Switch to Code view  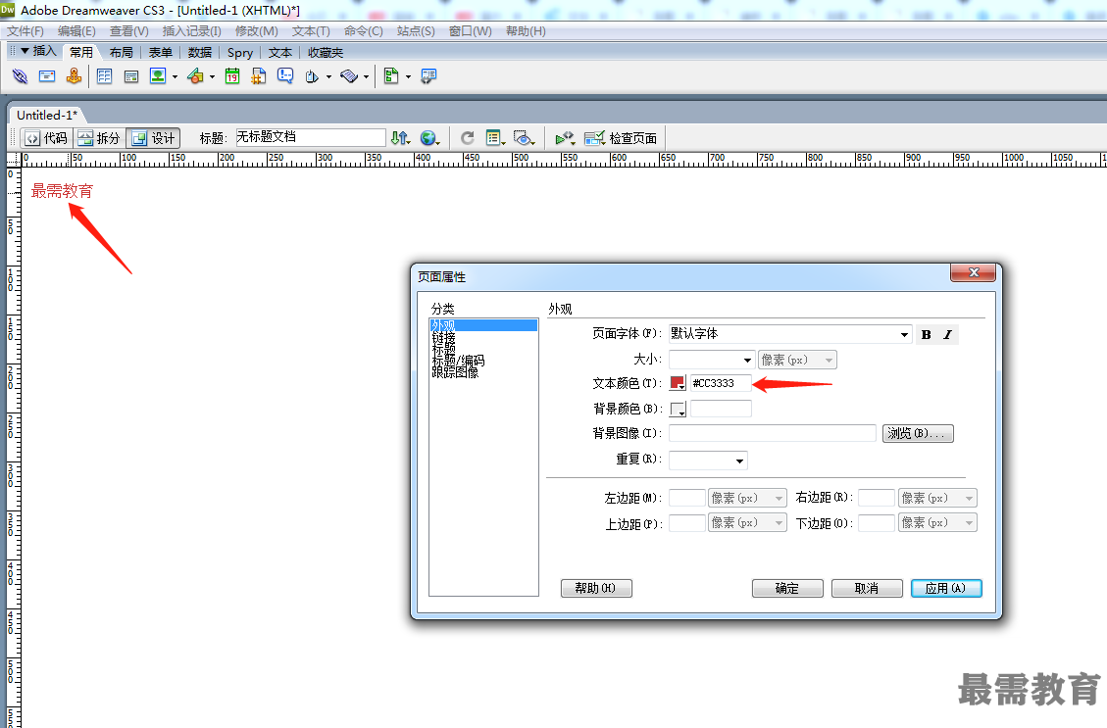pyautogui.click(x=47, y=138)
